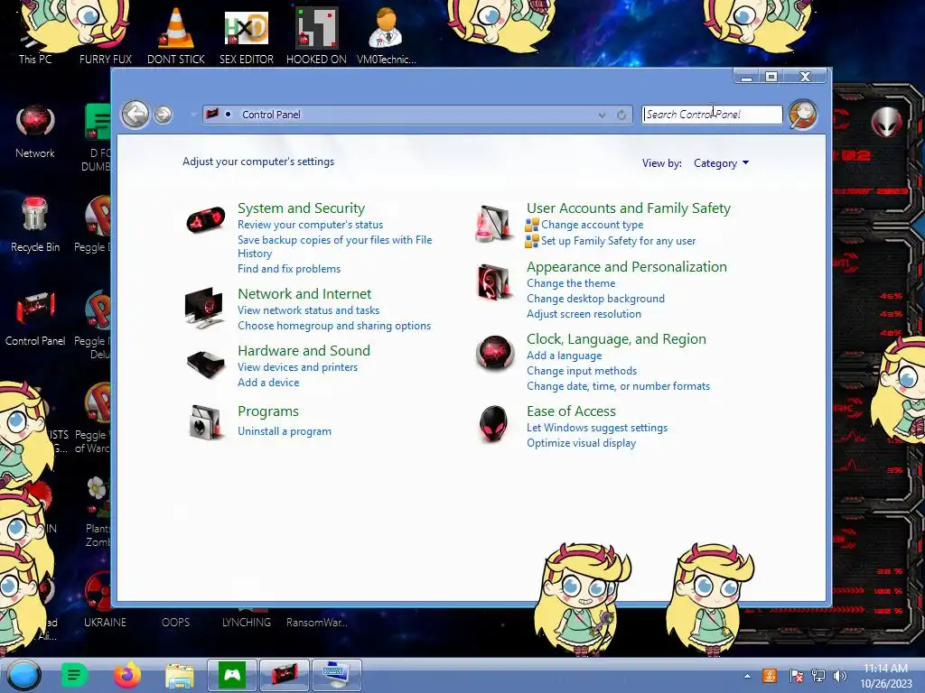This screenshot has height=693, width=925.
Task: Click the network tray icon
Action: point(818,676)
